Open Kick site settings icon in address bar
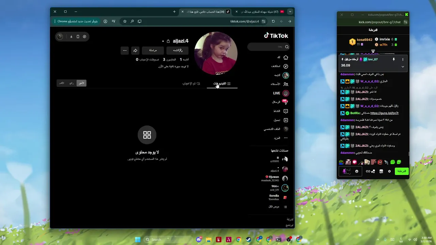Image resolution: width=436 pixels, height=245 pixels. [x=405, y=22]
